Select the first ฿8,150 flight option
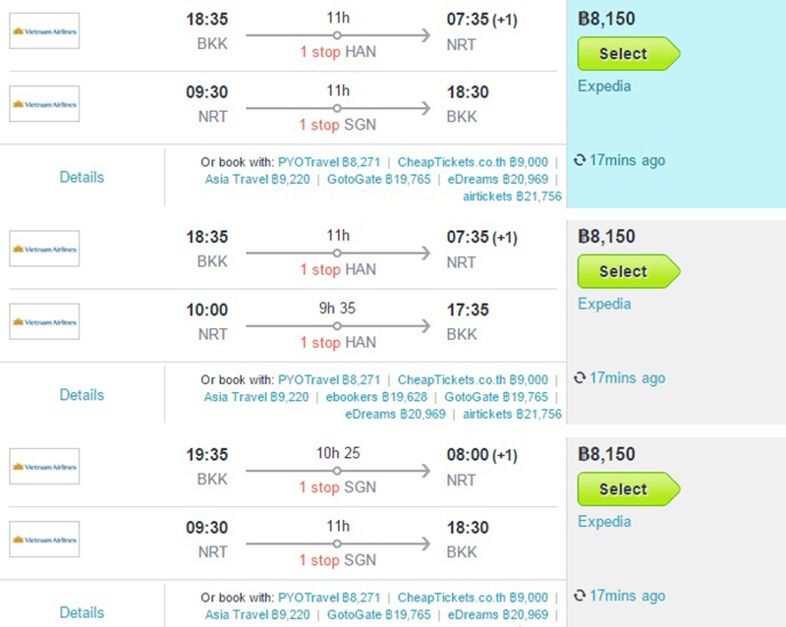Image resolution: width=786 pixels, height=627 pixels. (x=629, y=53)
